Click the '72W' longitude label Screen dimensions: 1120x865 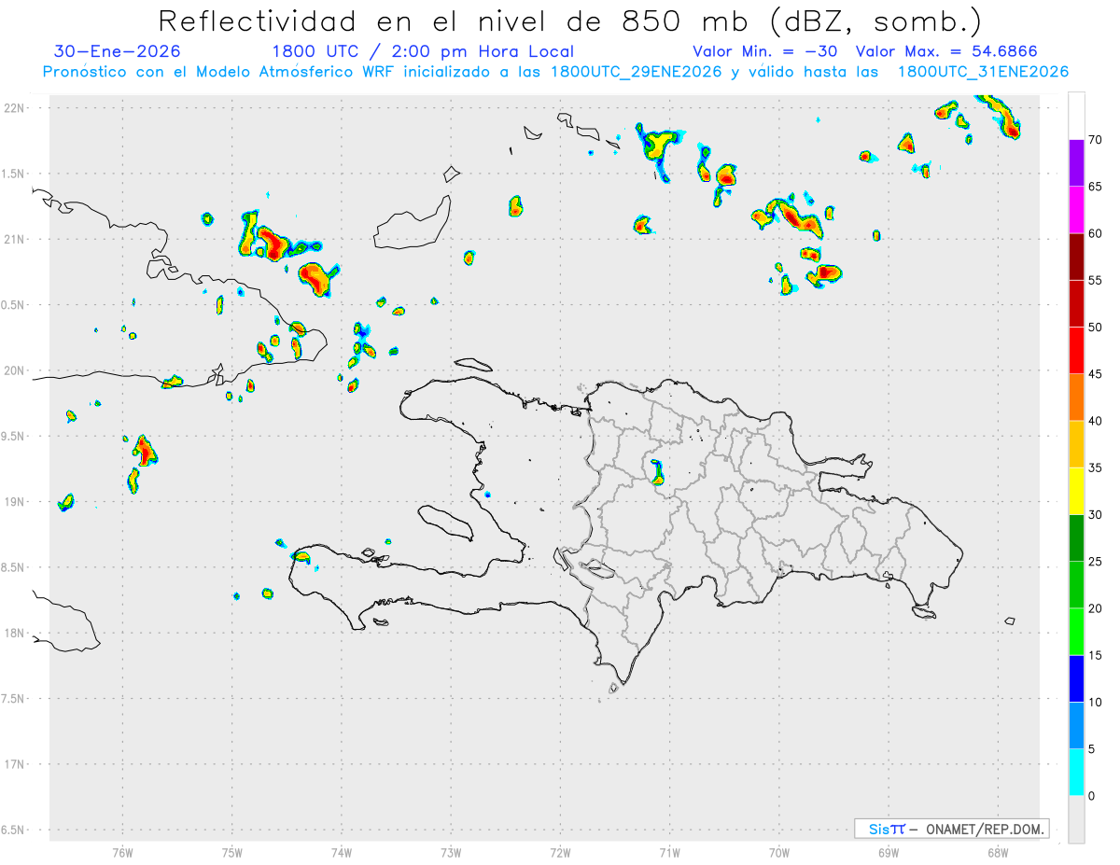[560, 853]
